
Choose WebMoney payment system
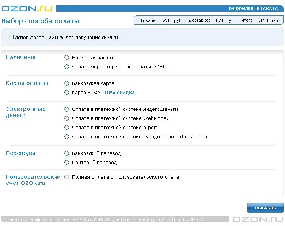click(67, 118)
